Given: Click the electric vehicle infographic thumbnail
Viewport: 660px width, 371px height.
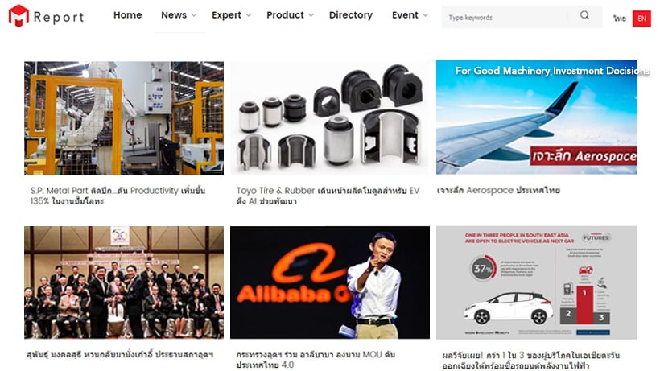Looking at the screenshot, I should tap(537, 282).
